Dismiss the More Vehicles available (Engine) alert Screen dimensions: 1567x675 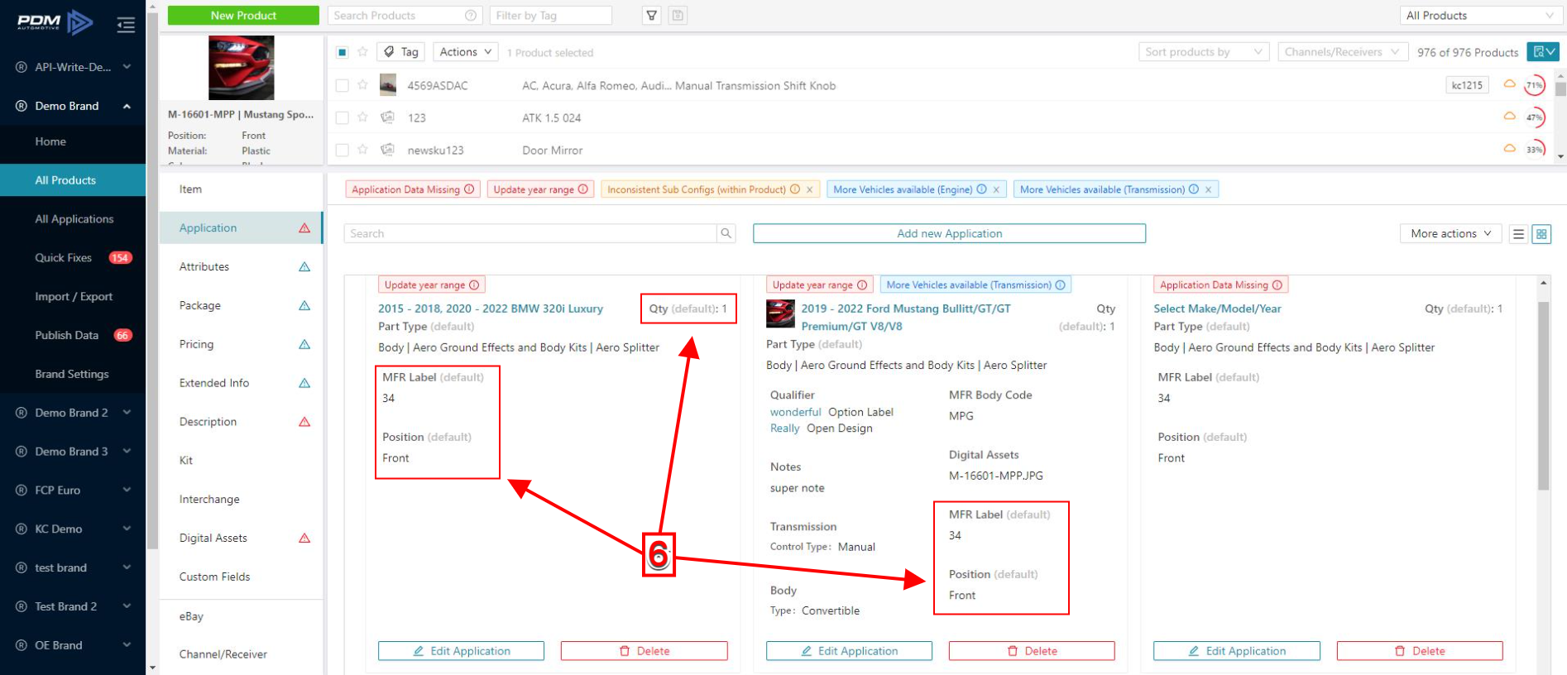pos(996,189)
